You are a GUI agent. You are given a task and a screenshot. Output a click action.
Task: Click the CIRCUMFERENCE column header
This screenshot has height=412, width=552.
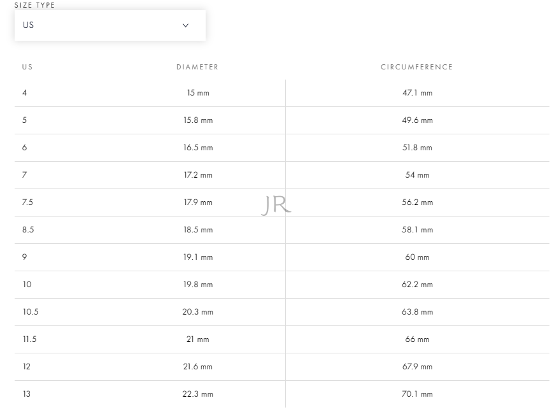(417, 67)
